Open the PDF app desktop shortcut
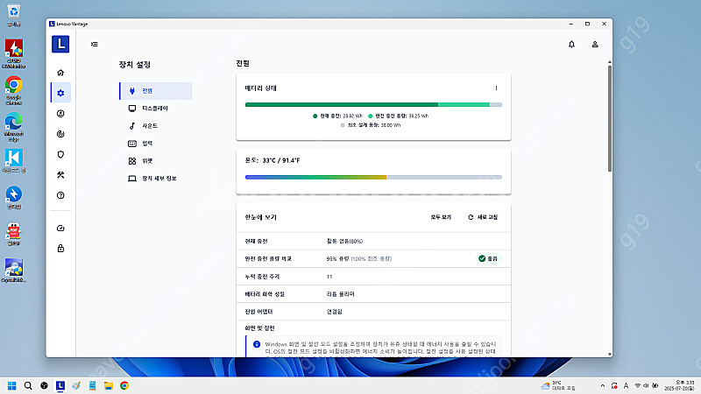701x394 pixels. [x=14, y=234]
